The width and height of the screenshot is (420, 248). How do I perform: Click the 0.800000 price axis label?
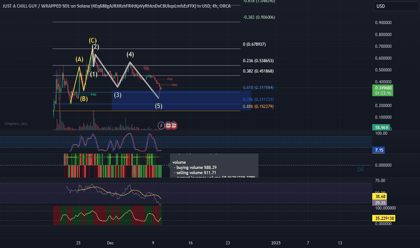click(x=383, y=34)
